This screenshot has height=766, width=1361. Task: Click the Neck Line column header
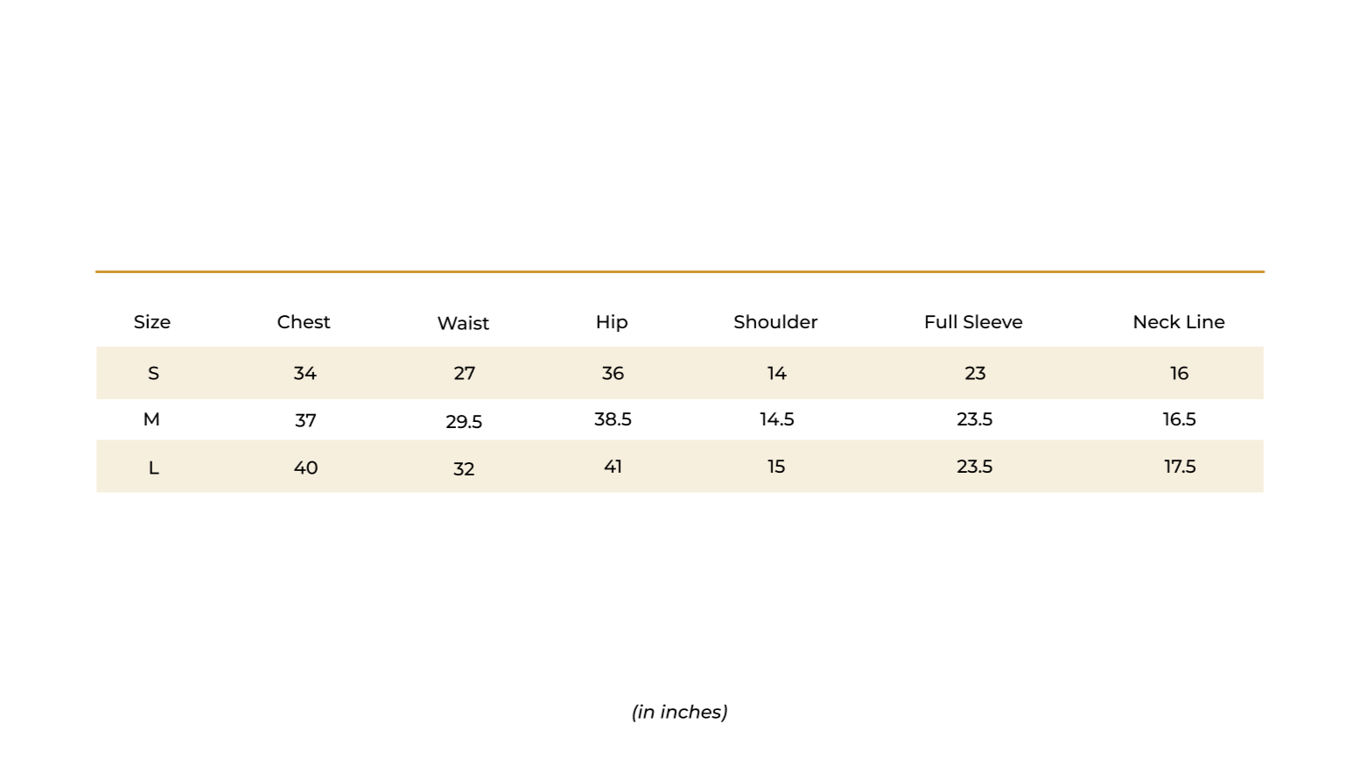[1179, 322]
